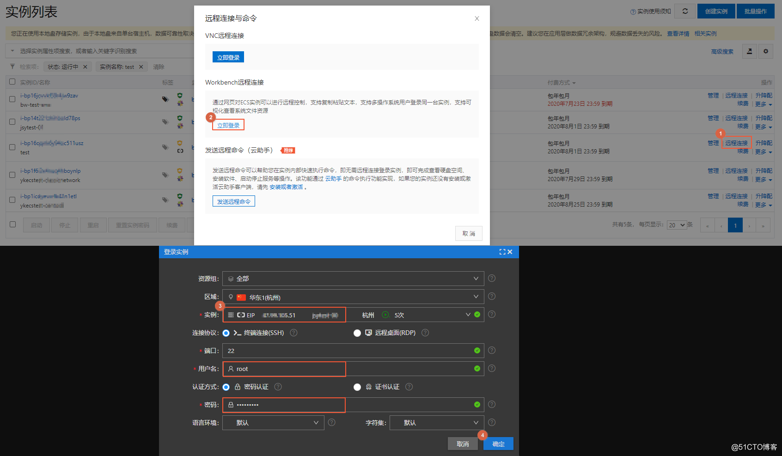
Task: Open the page size dropdown showing 20
Action: [x=677, y=225]
